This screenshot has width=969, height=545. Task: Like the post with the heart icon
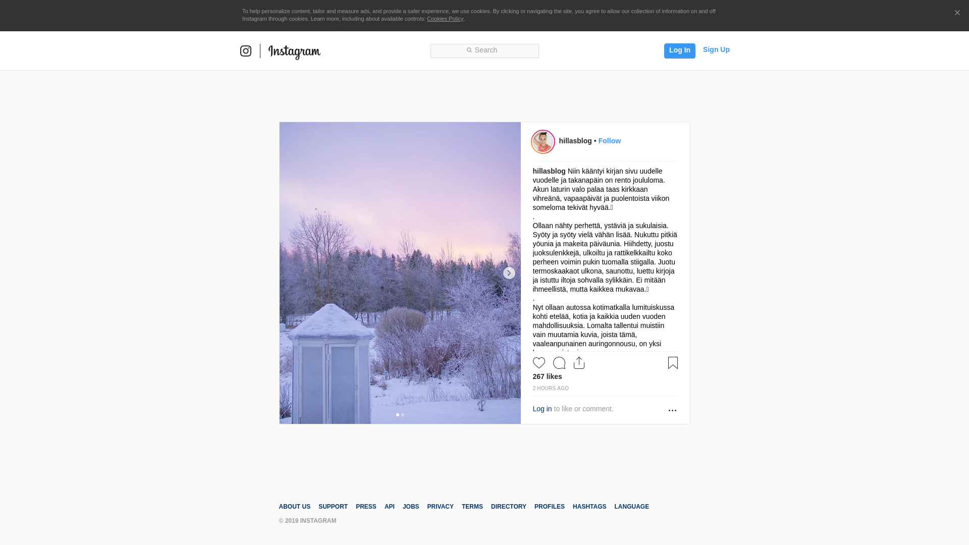[539, 363]
